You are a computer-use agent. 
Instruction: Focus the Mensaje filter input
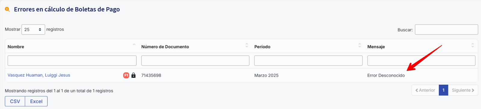(x=421, y=60)
